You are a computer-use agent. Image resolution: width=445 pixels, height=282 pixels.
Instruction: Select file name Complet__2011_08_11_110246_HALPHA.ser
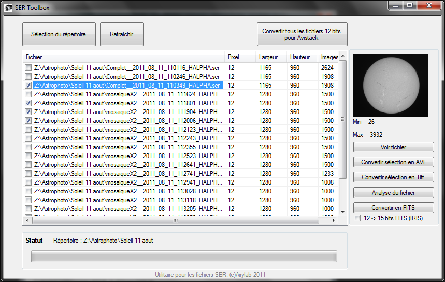[127, 76]
